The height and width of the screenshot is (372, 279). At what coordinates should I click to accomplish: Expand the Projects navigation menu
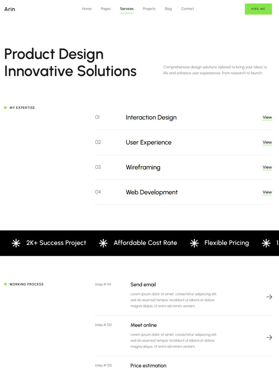click(149, 9)
